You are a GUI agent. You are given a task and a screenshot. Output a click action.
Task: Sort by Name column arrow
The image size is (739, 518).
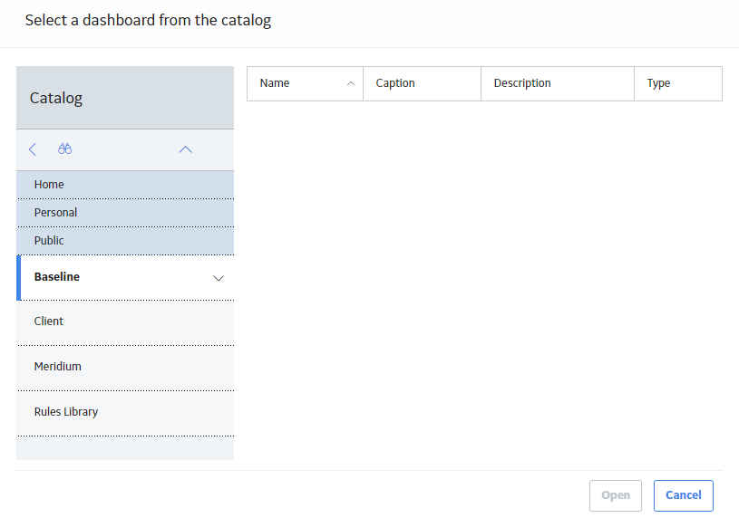351,83
